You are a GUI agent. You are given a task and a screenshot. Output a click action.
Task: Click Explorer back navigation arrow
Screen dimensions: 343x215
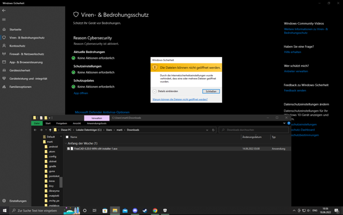(35, 130)
